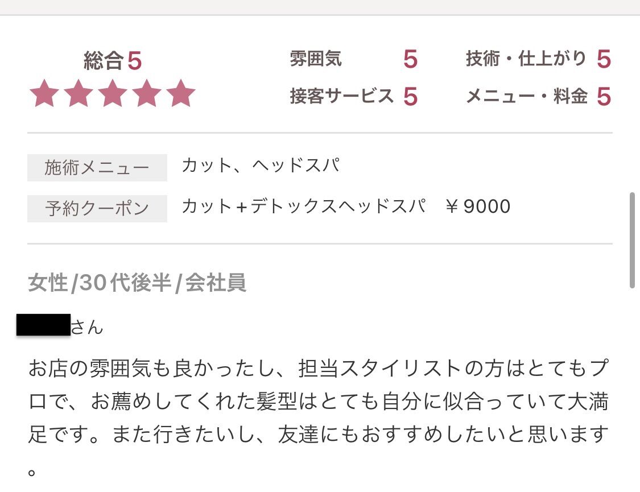Viewport: 640px width, 492px height.
Task: Click the 総合 5 overall score
Action: click(113, 61)
